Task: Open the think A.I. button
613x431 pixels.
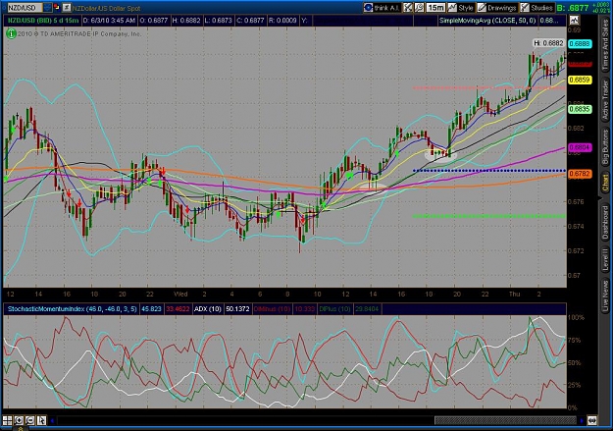Action: point(382,8)
